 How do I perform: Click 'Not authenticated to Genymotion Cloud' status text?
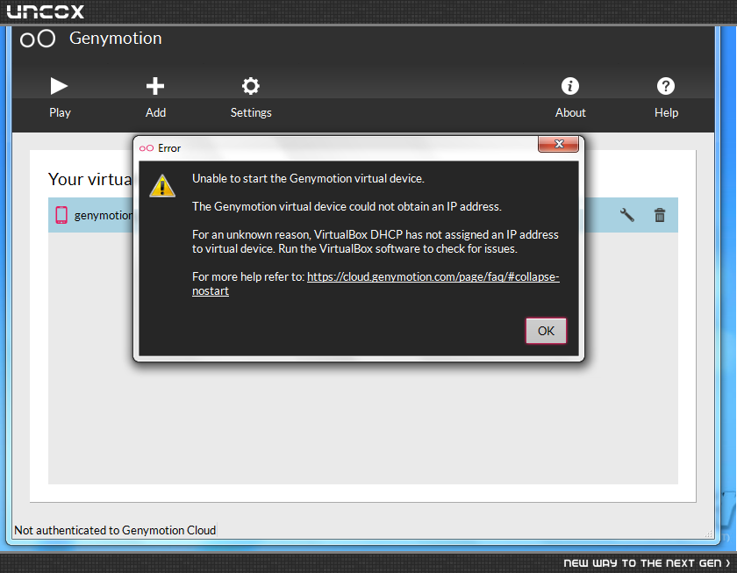115,530
